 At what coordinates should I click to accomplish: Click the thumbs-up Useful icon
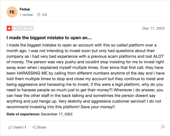[10, 127]
